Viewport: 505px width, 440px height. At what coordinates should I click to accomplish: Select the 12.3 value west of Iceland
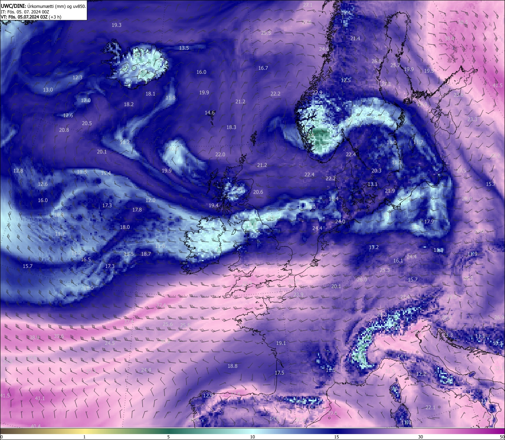coord(77,77)
